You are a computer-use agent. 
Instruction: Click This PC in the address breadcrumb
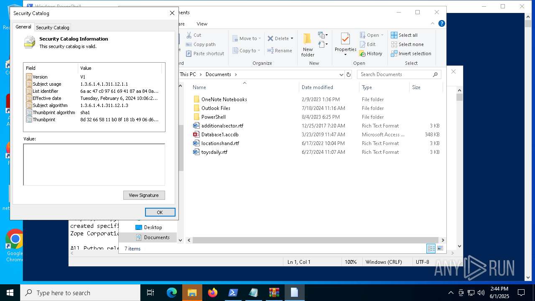coord(188,74)
